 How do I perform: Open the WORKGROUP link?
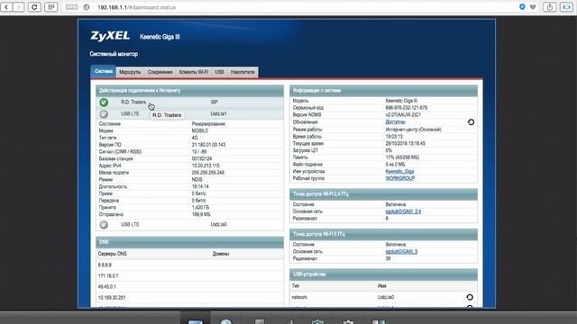coord(400,178)
